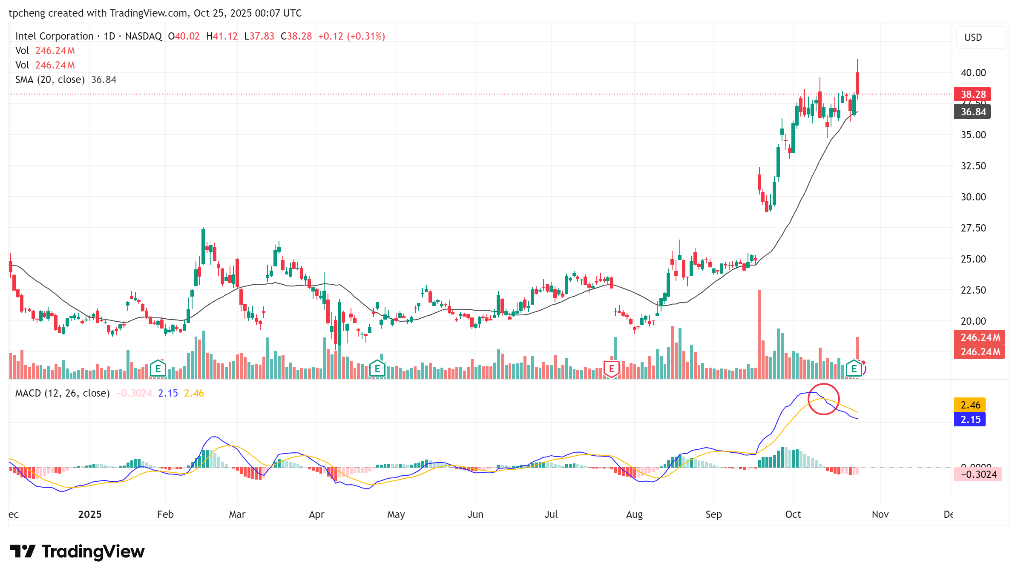Click the upper 246.24M volume label
The width and height of the screenshot is (1018, 577).
coord(980,337)
